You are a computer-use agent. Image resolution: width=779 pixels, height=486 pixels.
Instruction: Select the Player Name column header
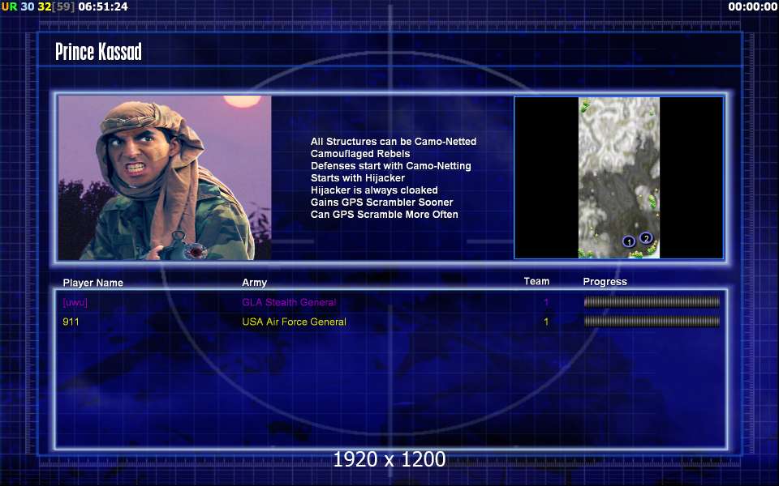pyautogui.click(x=93, y=283)
